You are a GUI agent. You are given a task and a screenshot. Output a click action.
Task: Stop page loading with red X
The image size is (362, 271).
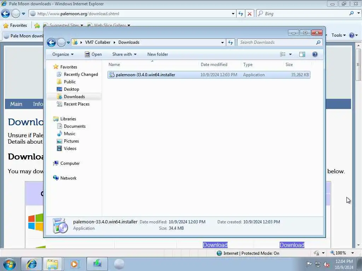pos(249,14)
